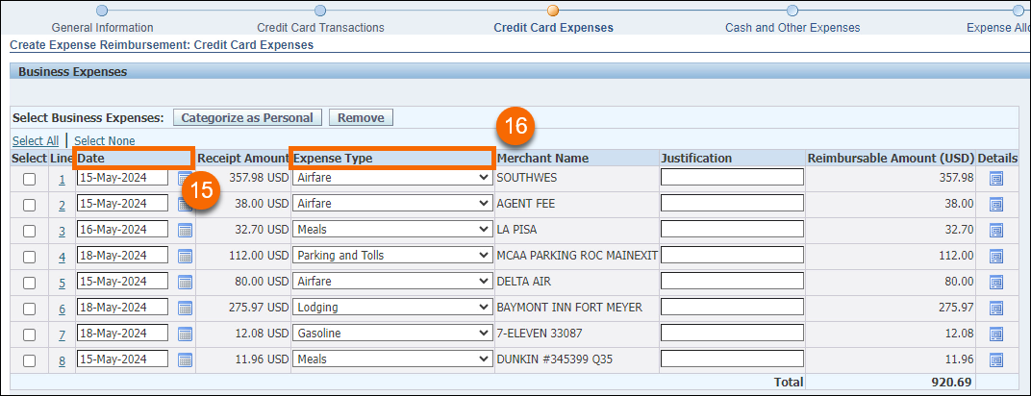Show details icon for 7-ELEVEN expense

click(996, 334)
